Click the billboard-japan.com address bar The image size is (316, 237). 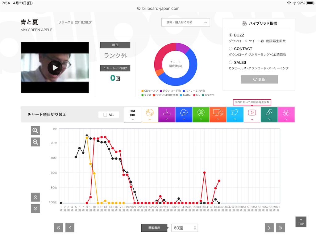158,8
